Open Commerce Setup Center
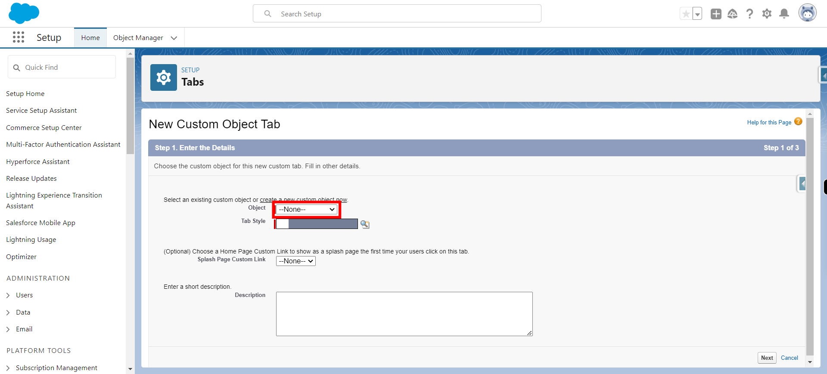This screenshot has height=374, width=827. (x=44, y=128)
